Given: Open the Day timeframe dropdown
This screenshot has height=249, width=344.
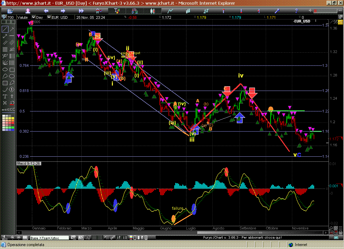Looking at the screenshot, I should 49,17.
